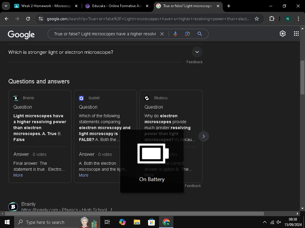Close the Week 2 Homework tab

(x=76, y=6)
